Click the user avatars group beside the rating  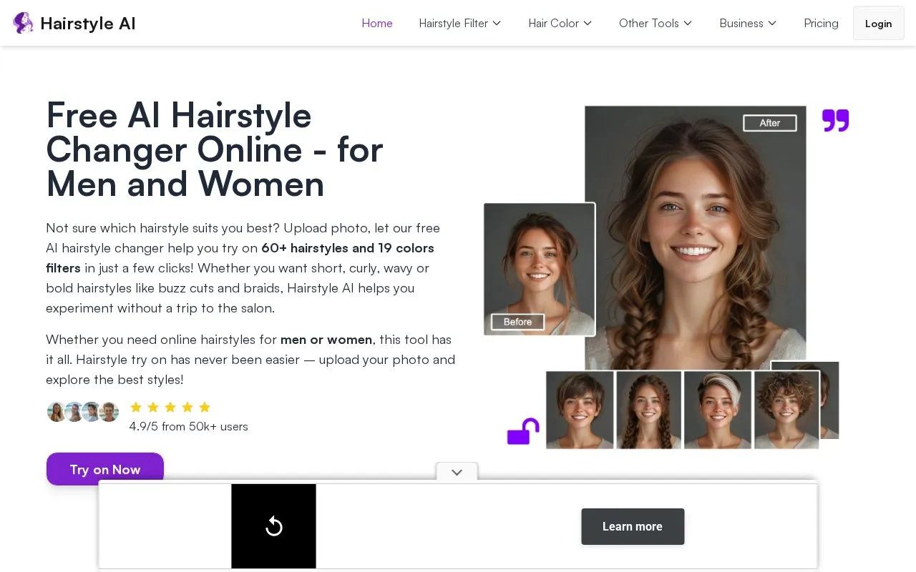click(x=82, y=411)
